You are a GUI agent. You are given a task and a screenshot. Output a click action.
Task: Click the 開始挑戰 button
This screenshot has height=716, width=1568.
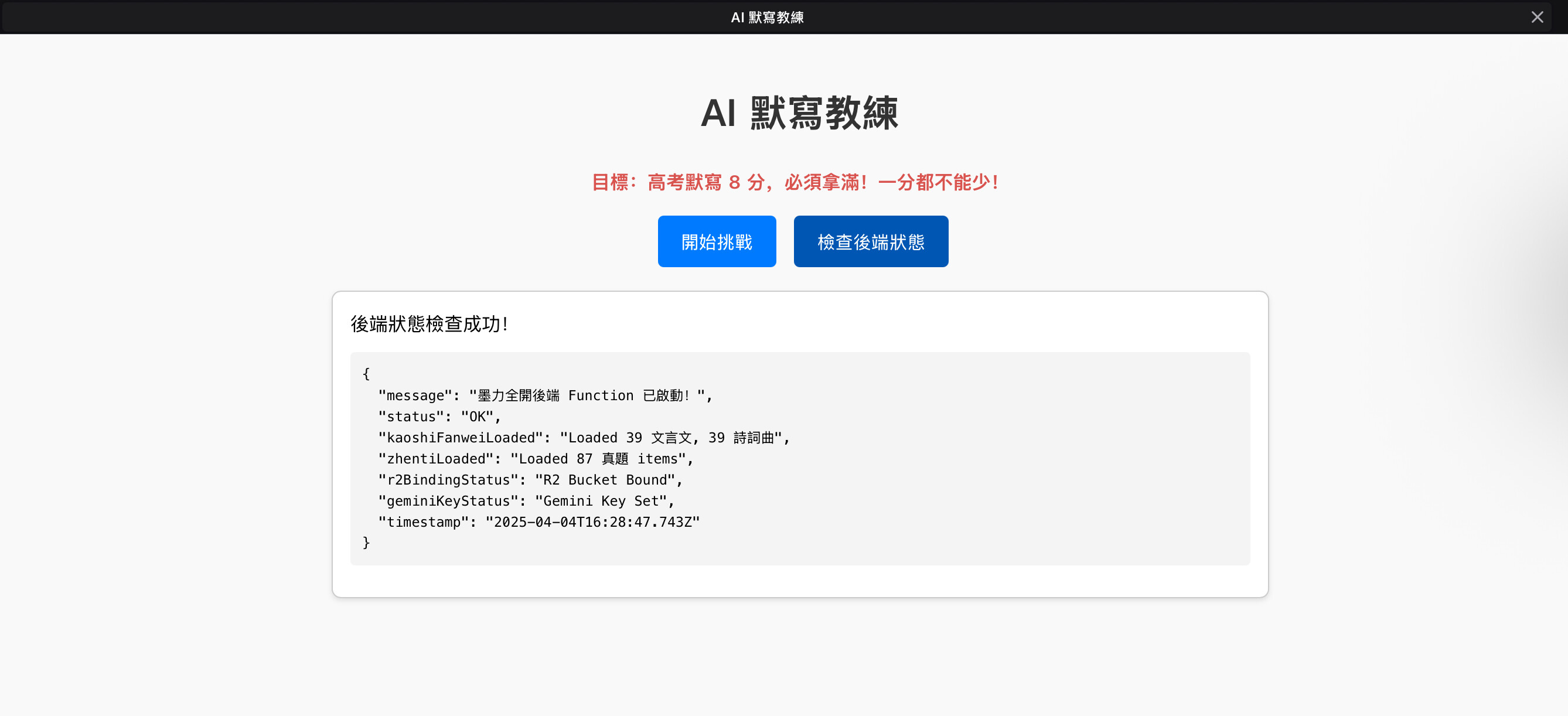tap(717, 242)
